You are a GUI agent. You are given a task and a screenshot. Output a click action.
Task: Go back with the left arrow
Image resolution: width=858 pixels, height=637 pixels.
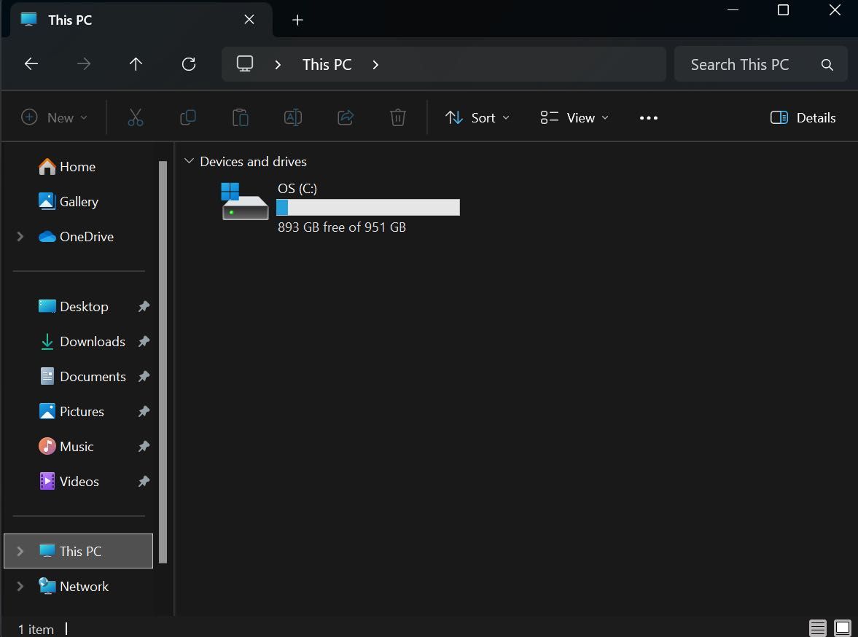(31, 64)
